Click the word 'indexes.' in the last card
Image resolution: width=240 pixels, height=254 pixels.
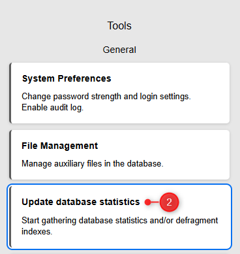coord(37,231)
